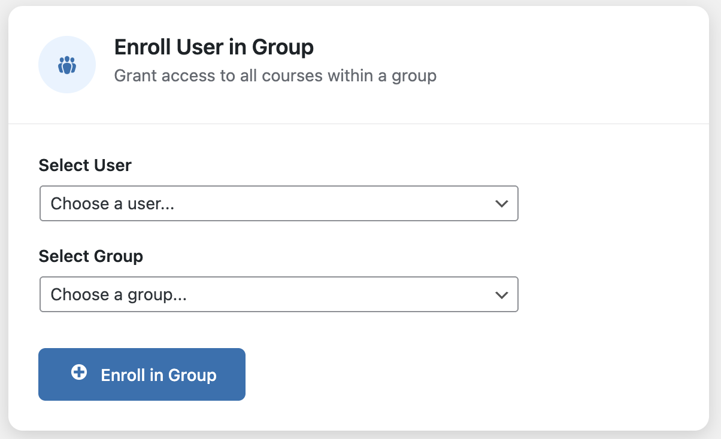The height and width of the screenshot is (439, 721).
Task: Click the subtitle about granting course access
Action: [275, 75]
